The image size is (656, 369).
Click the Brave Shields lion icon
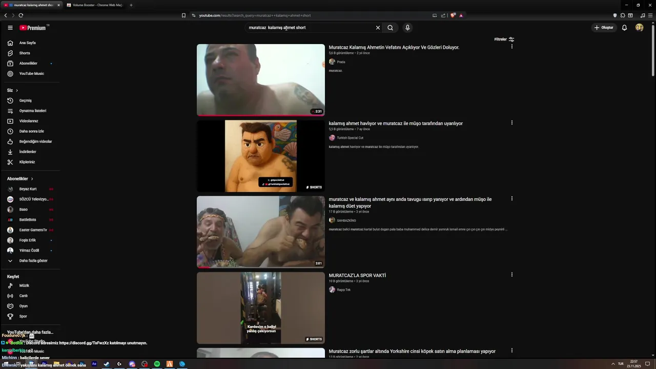coord(453,15)
